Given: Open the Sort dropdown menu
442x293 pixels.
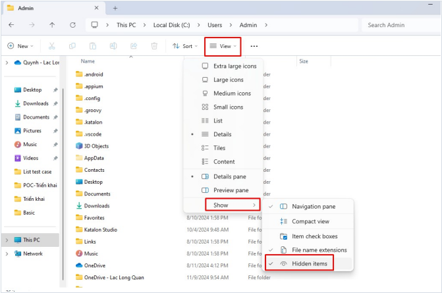Looking at the screenshot, I should click(x=184, y=46).
